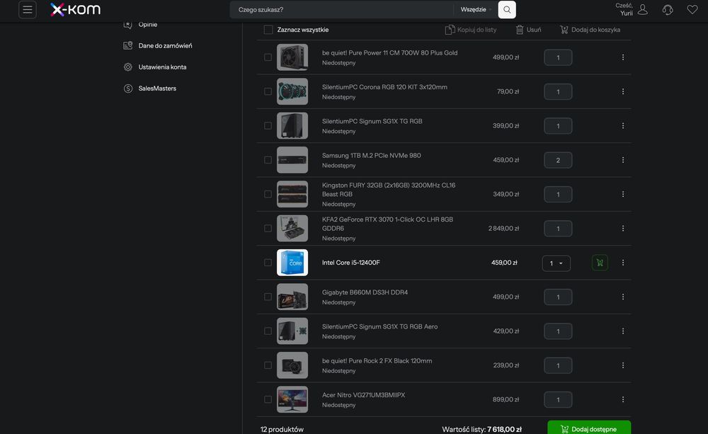
Task: Open options menu for Acer Nitro monitor
Action: [623, 400]
